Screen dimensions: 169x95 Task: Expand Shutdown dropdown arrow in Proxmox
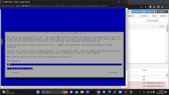coord(135,16)
